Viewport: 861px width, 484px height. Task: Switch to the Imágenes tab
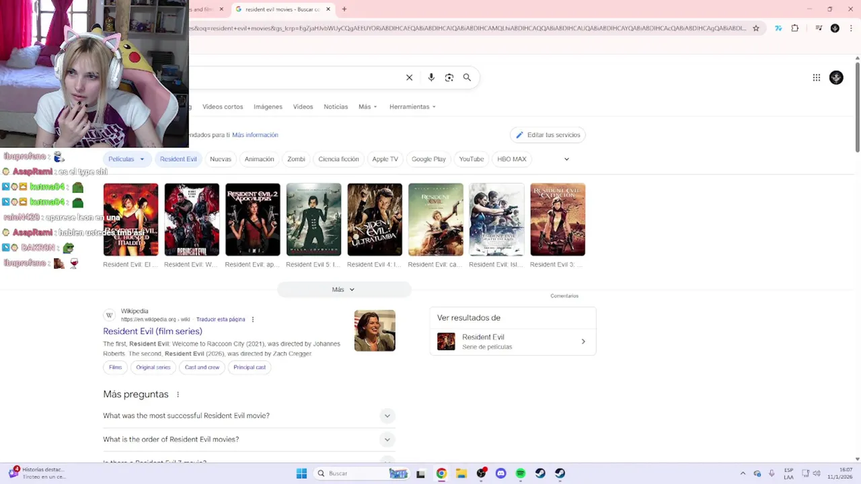(268, 107)
